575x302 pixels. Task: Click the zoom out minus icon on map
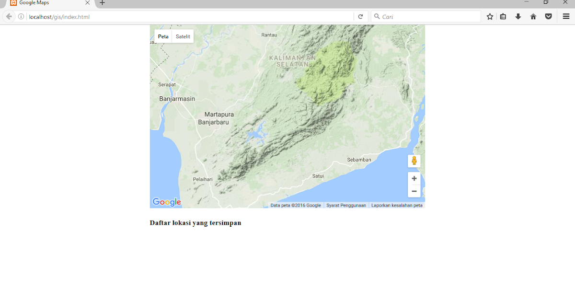coord(414,191)
